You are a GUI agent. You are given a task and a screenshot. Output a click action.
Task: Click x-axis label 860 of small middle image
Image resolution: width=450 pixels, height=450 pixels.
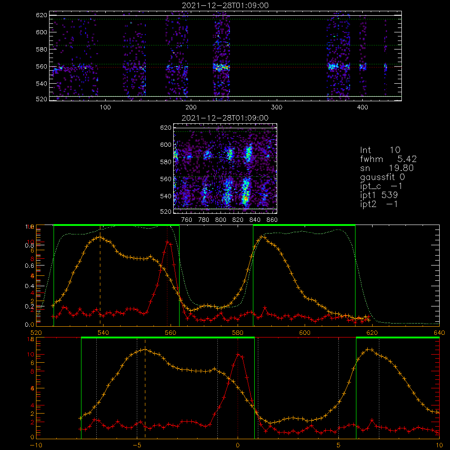(x=272, y=220)
